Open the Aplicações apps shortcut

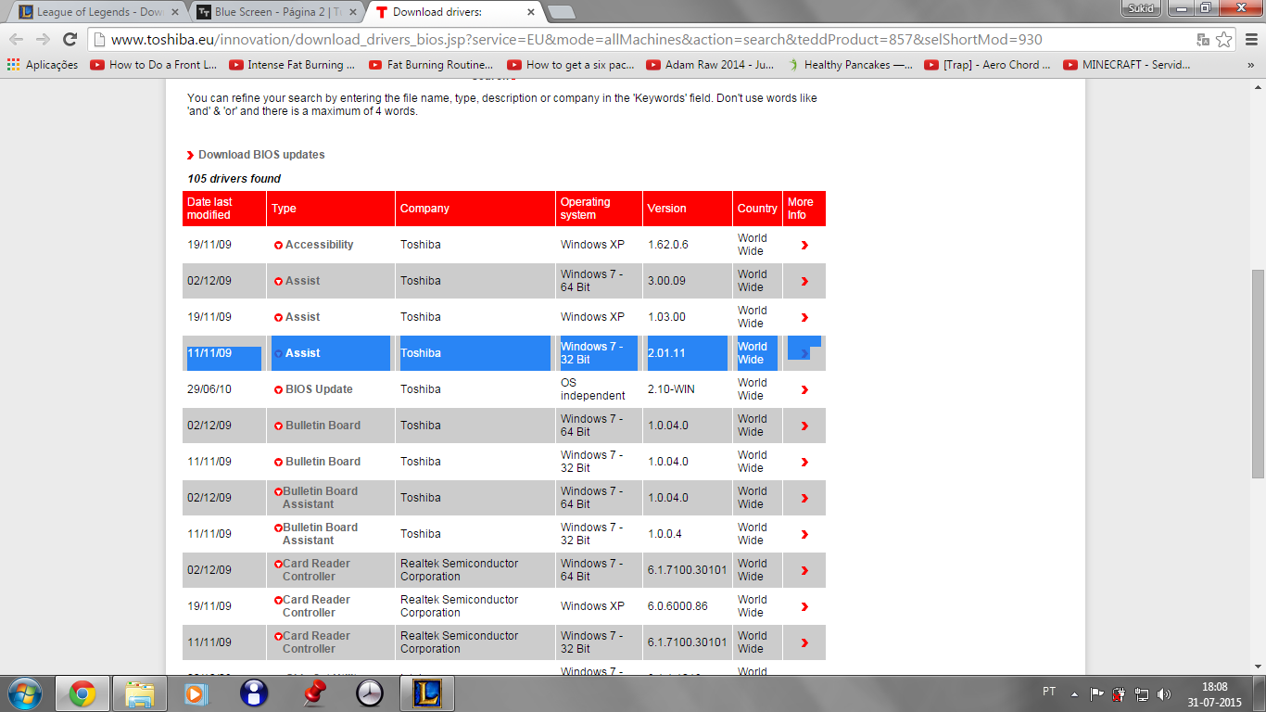click(x=43, y=65)
